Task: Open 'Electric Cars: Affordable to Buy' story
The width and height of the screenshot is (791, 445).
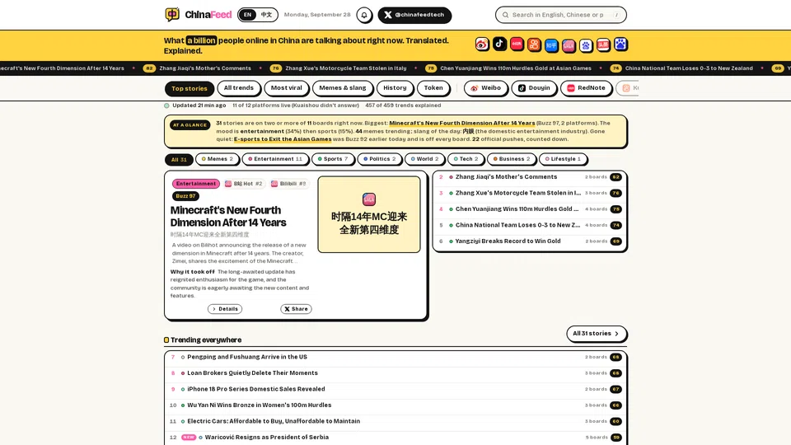Action: click(395, 421)
